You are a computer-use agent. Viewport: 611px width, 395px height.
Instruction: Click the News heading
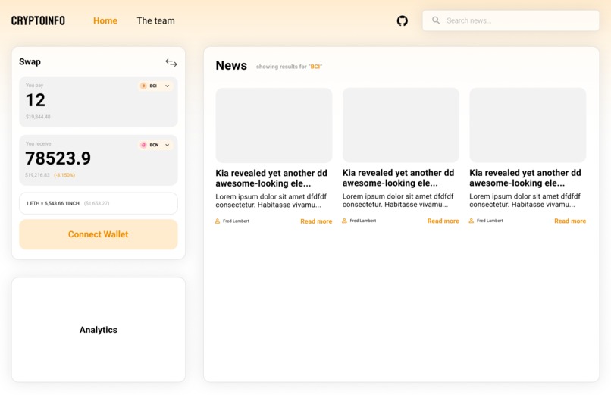click(x=231, y=65)
